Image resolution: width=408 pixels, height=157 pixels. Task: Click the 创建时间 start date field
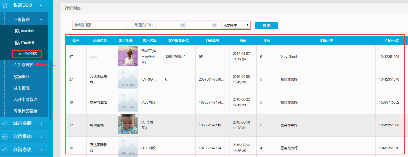point(170,25)
